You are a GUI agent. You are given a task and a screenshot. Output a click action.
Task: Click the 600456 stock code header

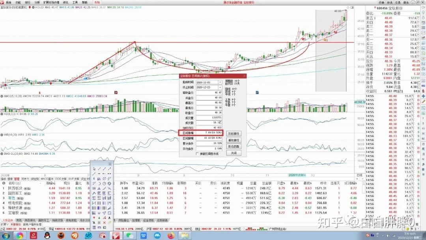click(382, 8)
